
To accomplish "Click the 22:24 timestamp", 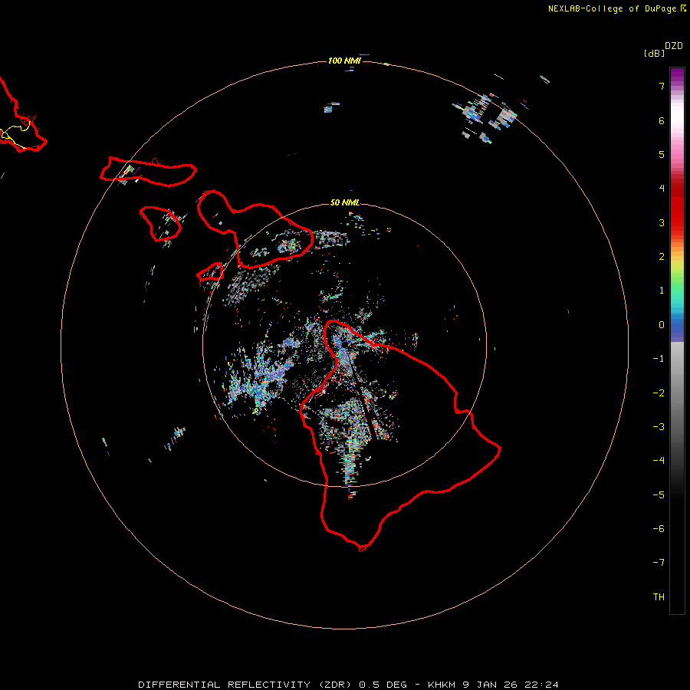I will pos(542,685).
